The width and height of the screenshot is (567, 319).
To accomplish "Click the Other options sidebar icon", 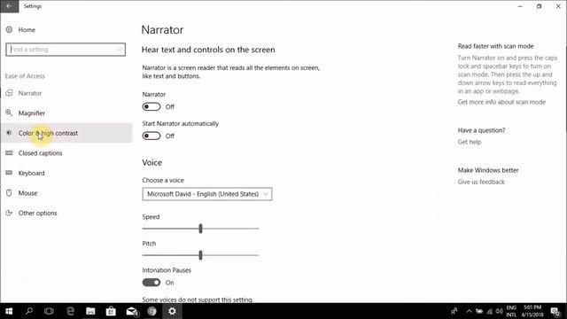I will 9,213.
